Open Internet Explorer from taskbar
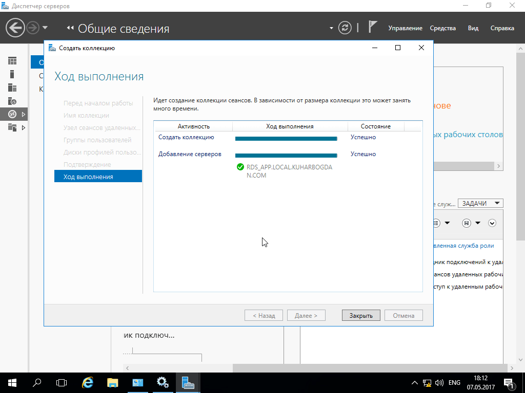The height and width of the screenshot is (393, 525). click(88, 382)
